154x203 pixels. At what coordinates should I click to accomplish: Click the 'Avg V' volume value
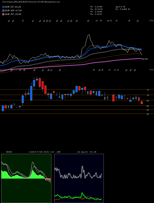pyautogui.click(x=120, y=6)
